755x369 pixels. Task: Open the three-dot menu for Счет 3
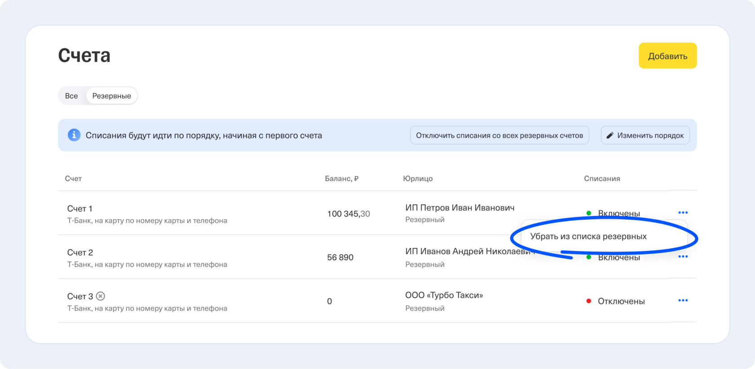pos(683,301)
